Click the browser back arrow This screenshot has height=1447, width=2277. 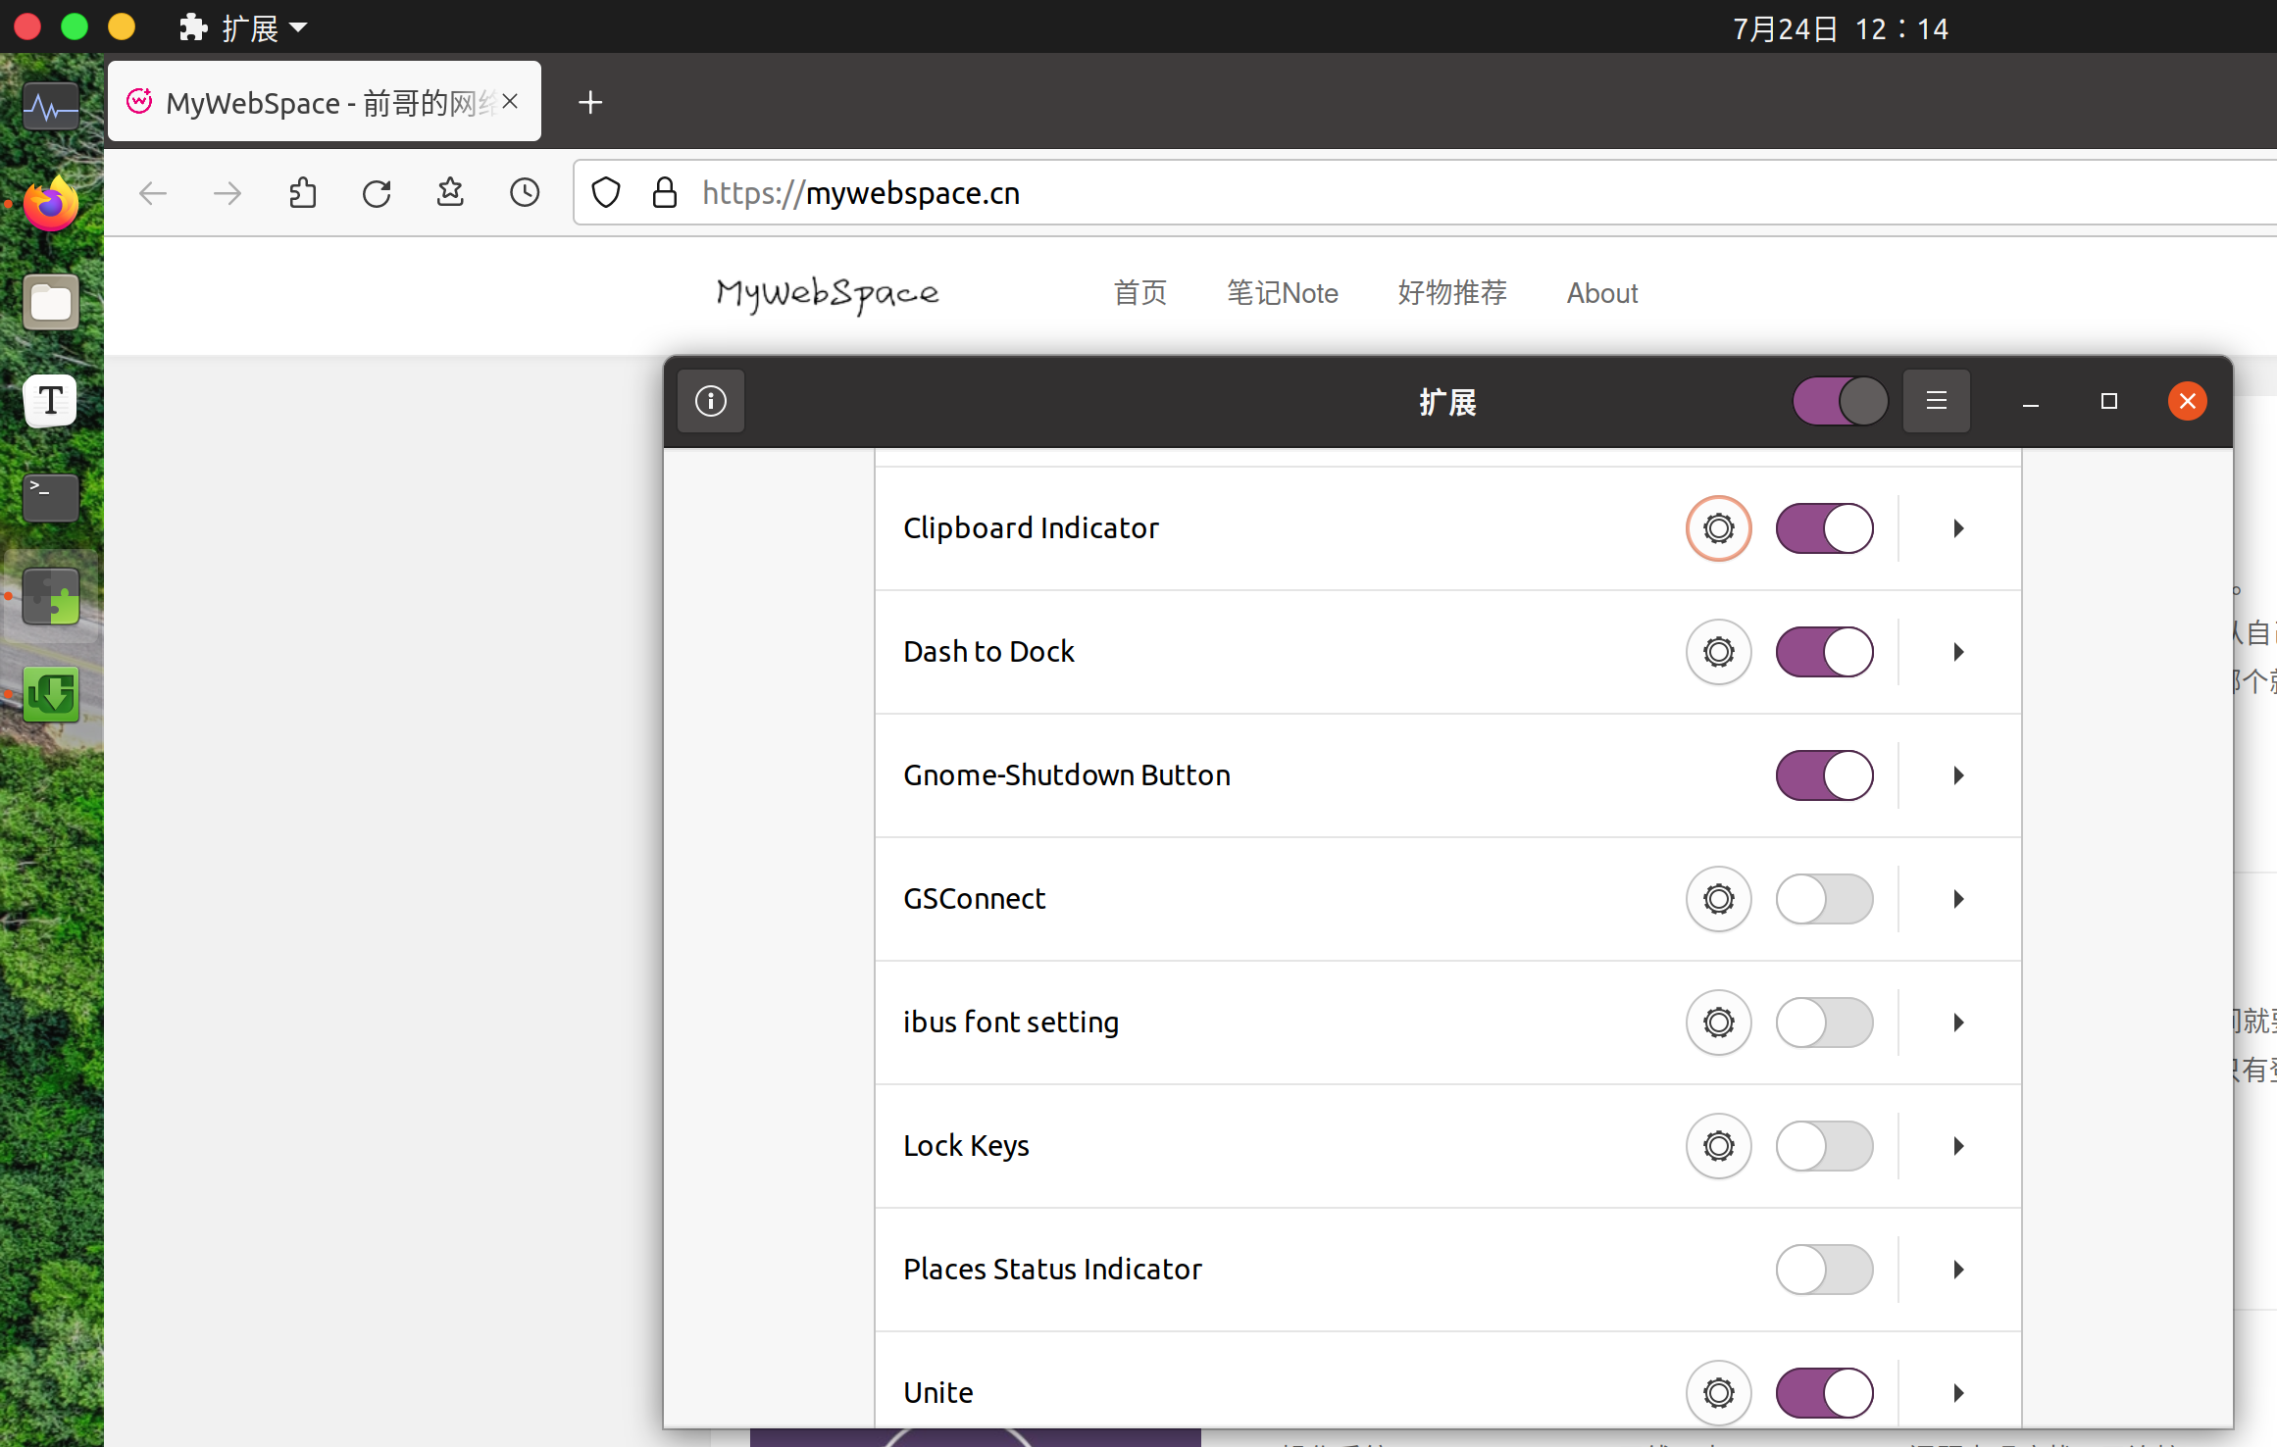[x=153, y=193]
